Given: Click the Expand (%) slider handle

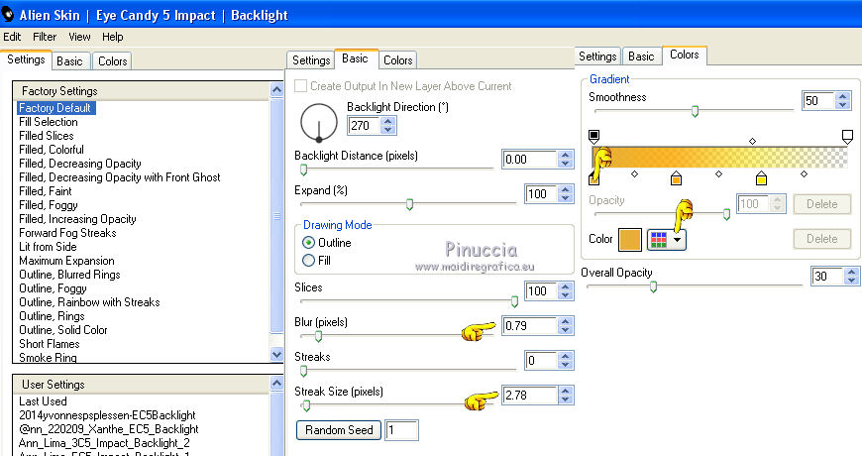Looking at the screenshot, I should tap(409, 204).
